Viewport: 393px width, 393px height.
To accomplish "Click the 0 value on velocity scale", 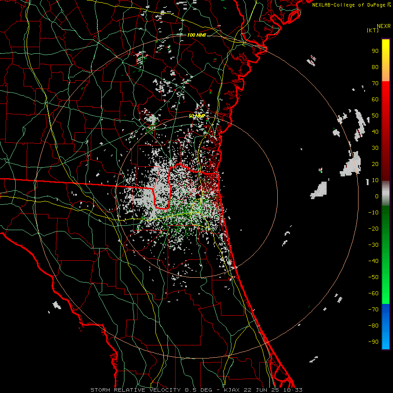I will pyautogui.click(x=377, y=196).
